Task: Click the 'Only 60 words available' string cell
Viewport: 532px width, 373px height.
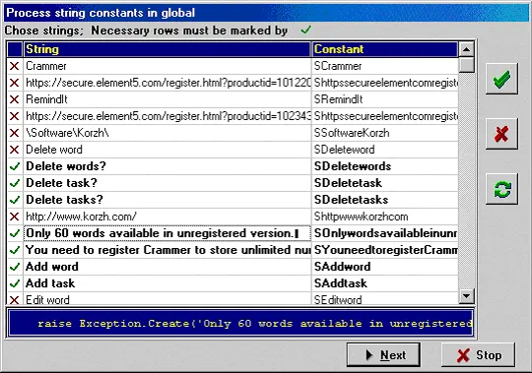Action: [x=166, y=233]
